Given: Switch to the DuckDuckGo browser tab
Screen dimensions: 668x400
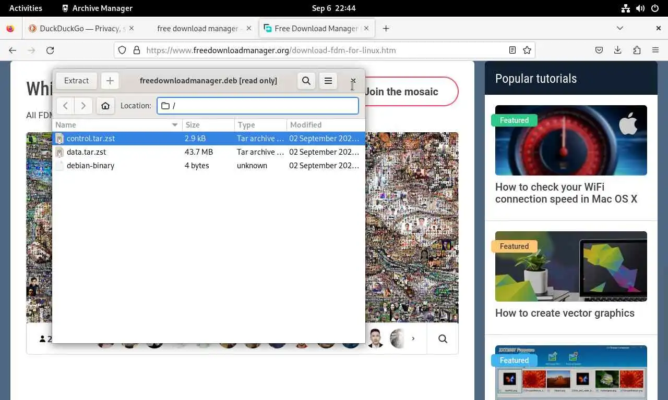Looking at the screenshot, I should coord(81,29).
